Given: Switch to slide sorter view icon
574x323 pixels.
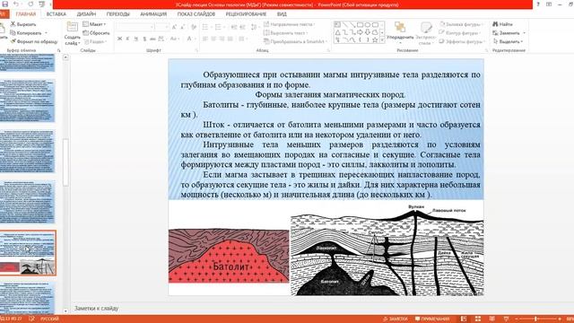Looking at the screenshot, I should pyautogui.click(x=478, y=319).
